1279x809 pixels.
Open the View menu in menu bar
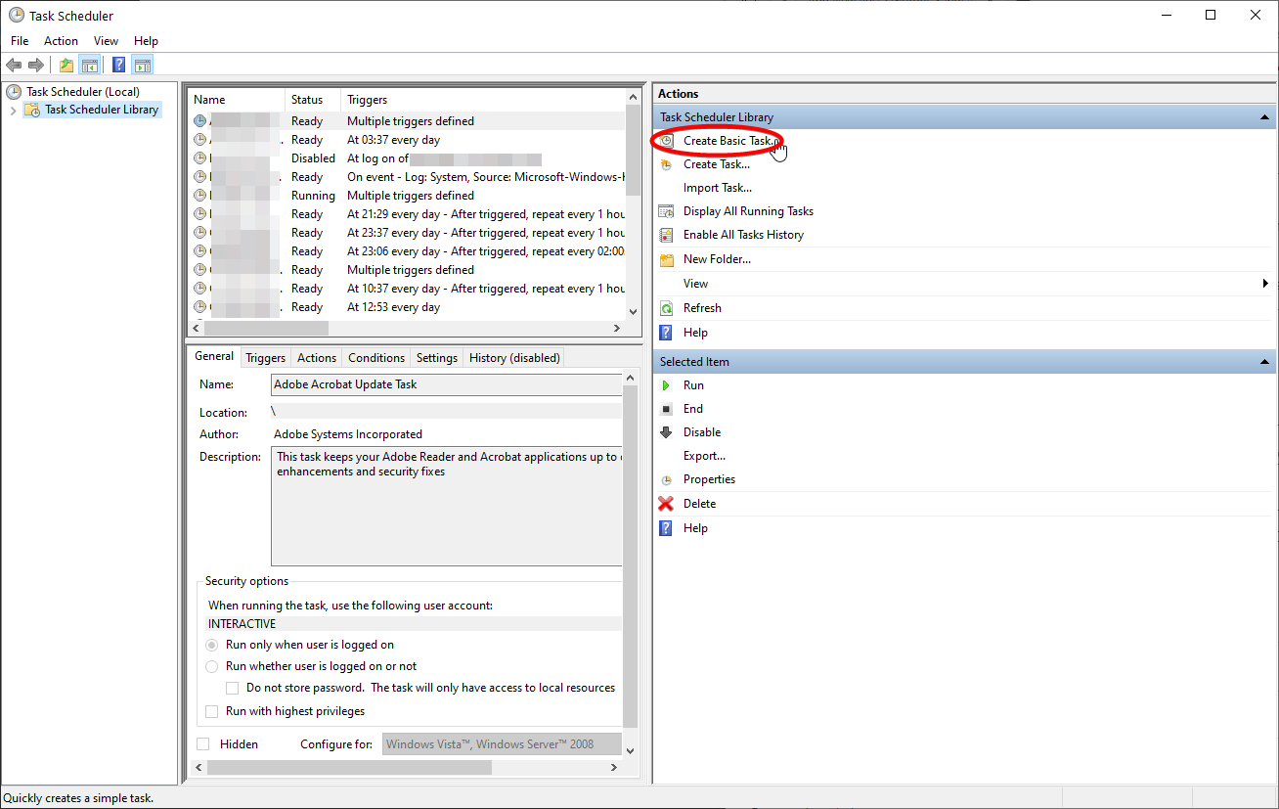(x=106, y=41)
